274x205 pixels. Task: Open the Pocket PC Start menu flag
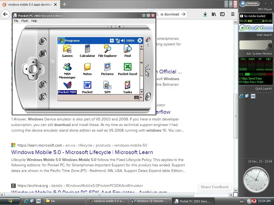61,41
